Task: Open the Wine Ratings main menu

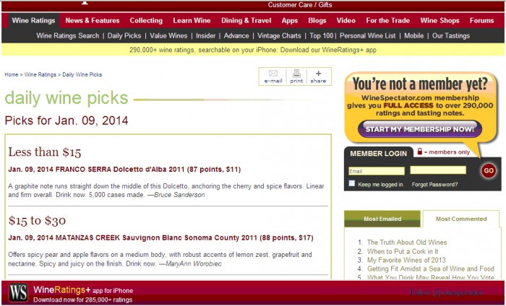Action: click(33, 20)
